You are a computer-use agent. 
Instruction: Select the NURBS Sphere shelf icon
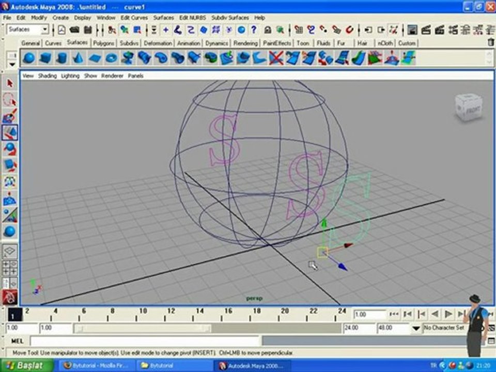pyautogui.click(x=29, y=58)
